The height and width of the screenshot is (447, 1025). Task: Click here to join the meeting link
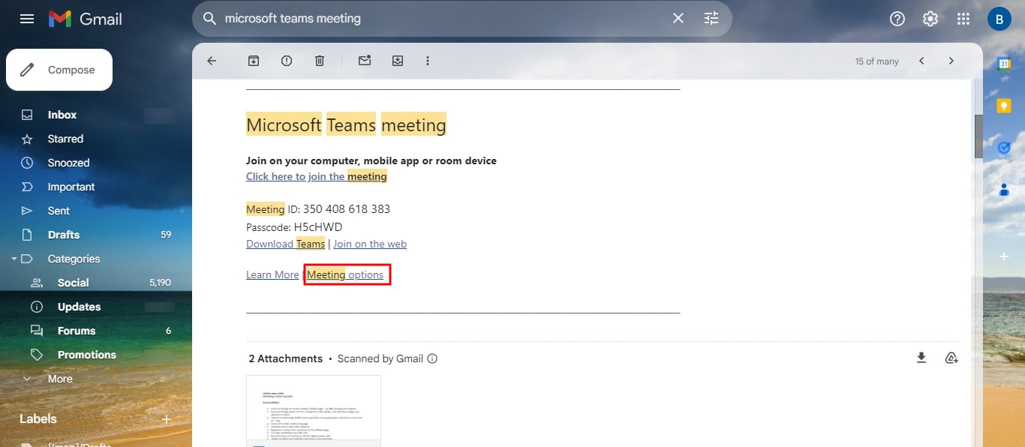[x=317, y=176]
